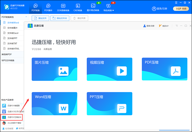Click the version text V 2.2.0.0
Viewport: 192px width, 132px height.
[x=36, y=49]
